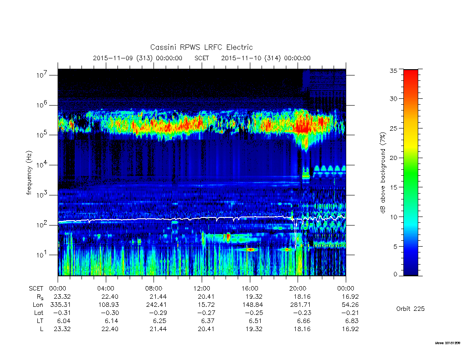
Task: Click the 10^7 frequency axis tick label
Action: [x=42, y=75]
